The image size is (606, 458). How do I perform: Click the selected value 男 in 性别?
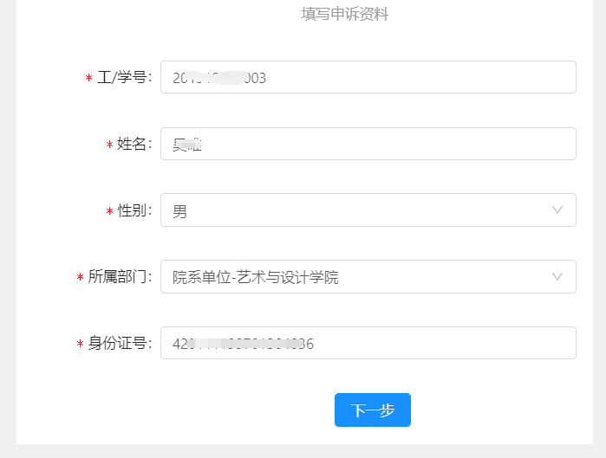pyautogui.click(x=179, y=211)
